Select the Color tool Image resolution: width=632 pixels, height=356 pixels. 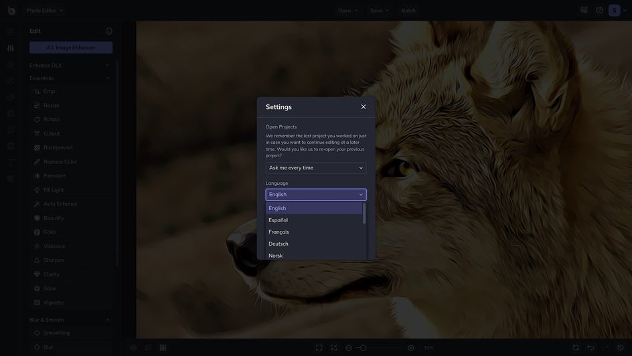pos(71,232)
